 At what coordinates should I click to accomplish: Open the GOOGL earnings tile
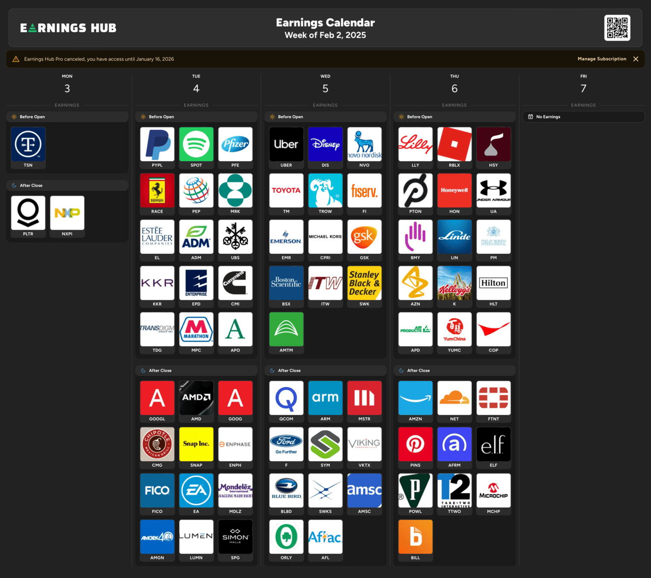point(157,401)
